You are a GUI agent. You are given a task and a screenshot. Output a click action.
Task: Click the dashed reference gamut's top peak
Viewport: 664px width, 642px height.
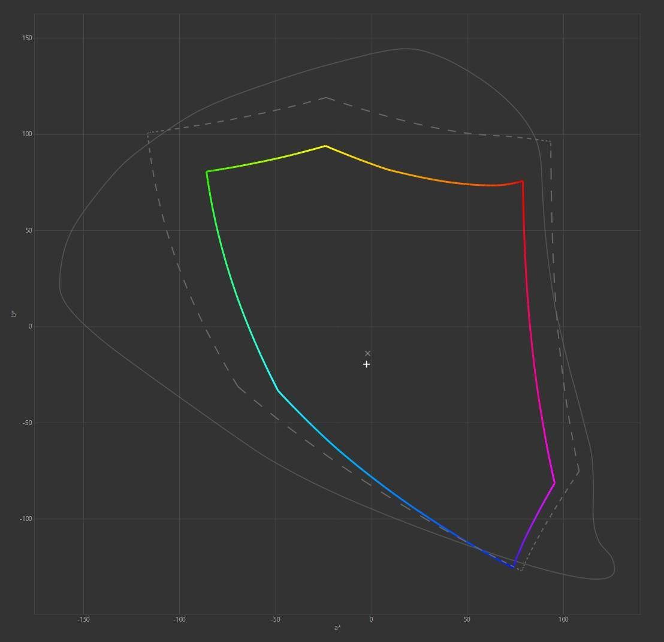click(325, 98)
